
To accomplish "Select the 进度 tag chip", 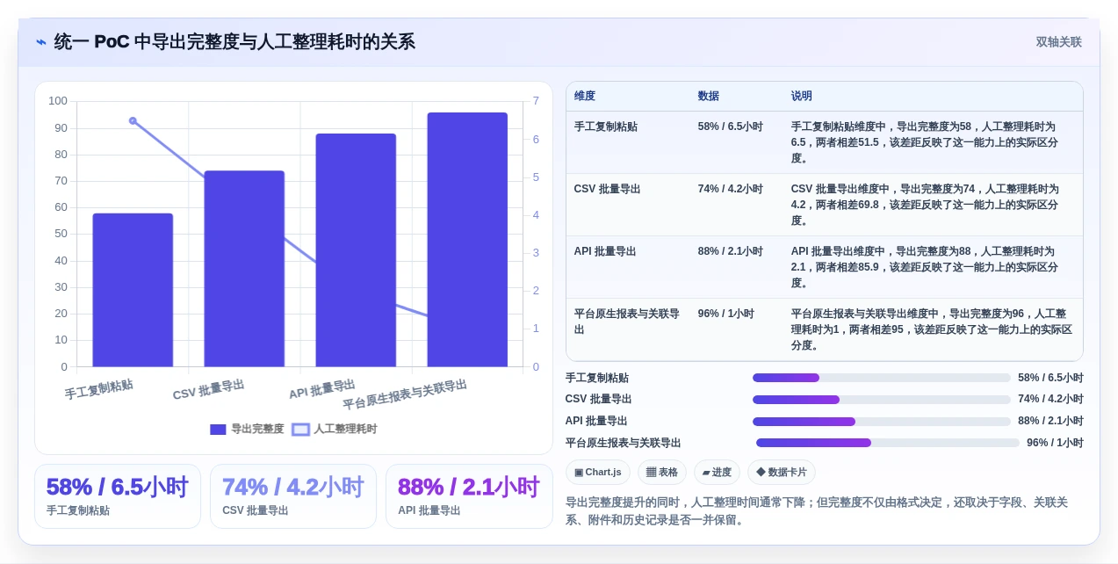I will coord(716,472).
